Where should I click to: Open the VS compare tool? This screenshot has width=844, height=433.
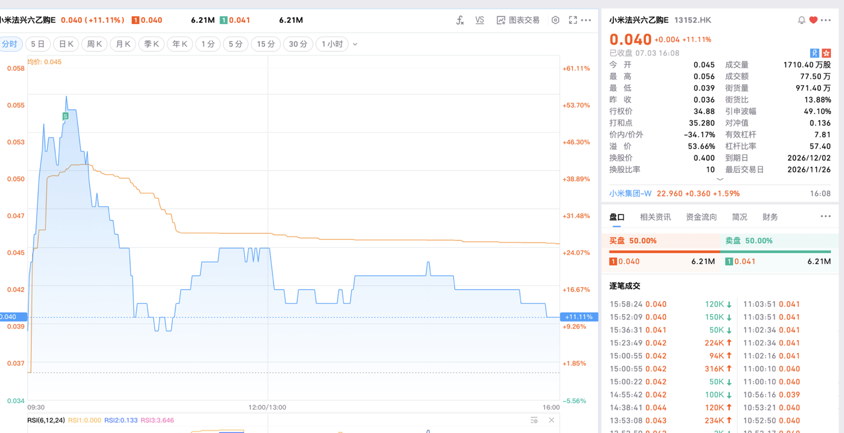click(479, 20)
